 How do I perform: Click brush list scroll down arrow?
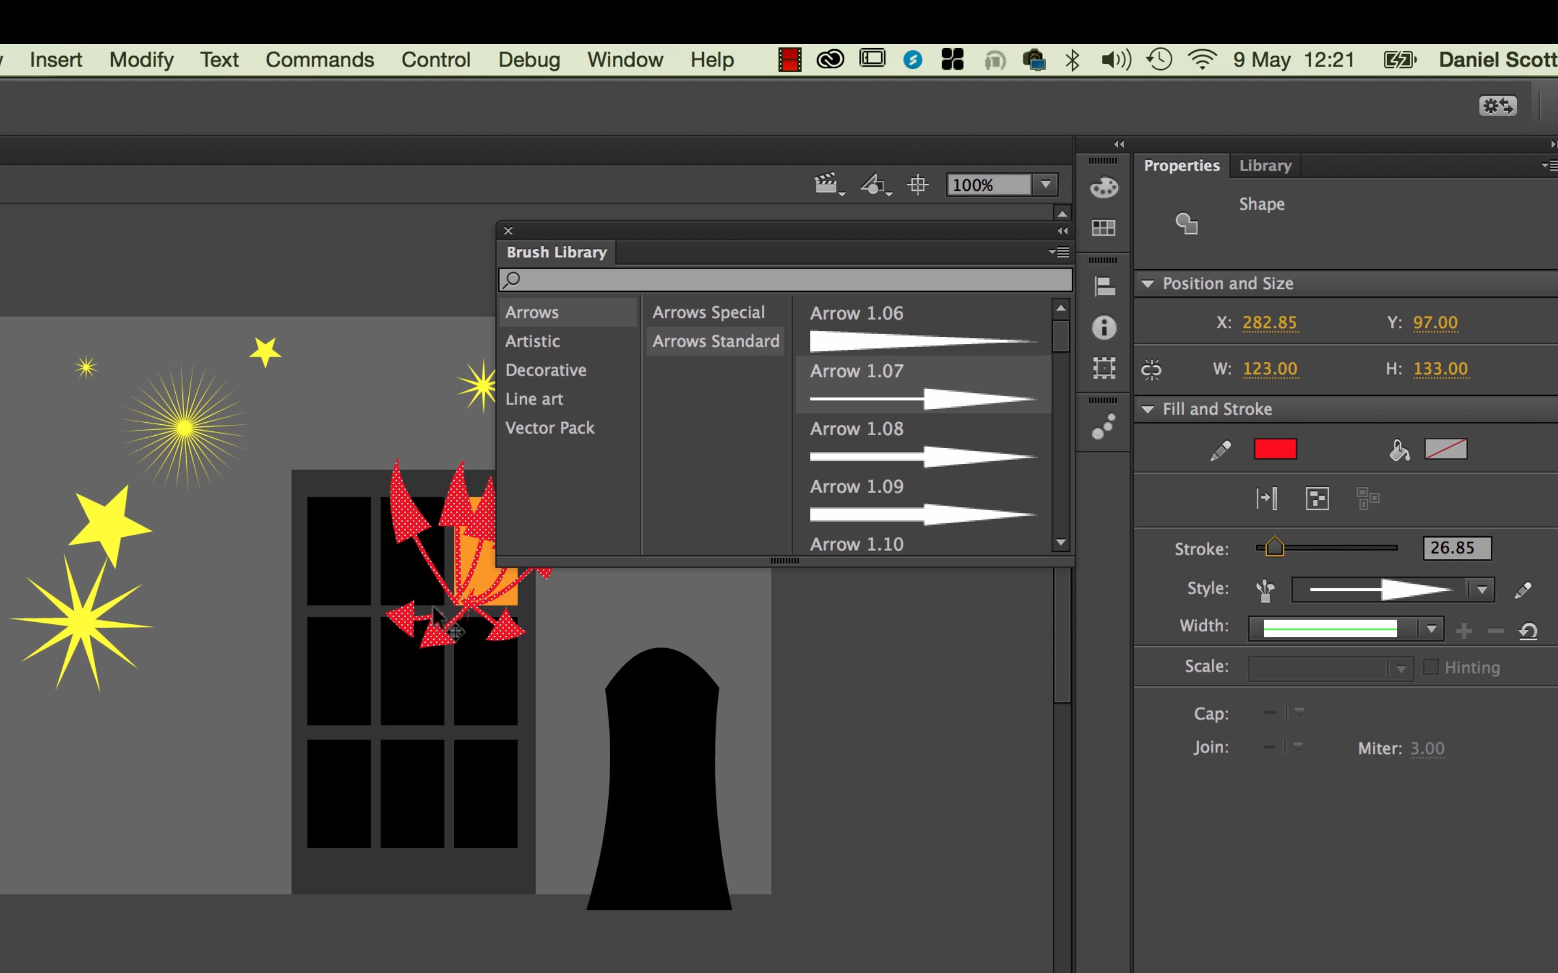click(x=1060, y=543)
